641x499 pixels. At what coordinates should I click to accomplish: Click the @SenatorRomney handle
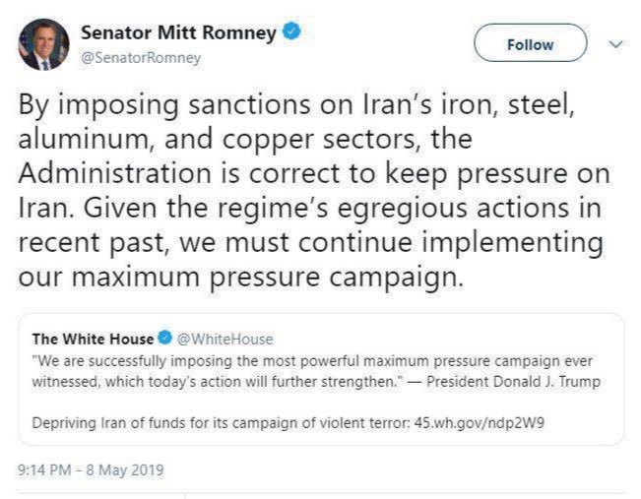(140, 57)
